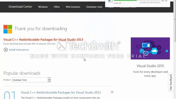The width and height of the screenshot is (176, 99).
Task: Click '5 secs left' download status text
Action: (117, 3)
